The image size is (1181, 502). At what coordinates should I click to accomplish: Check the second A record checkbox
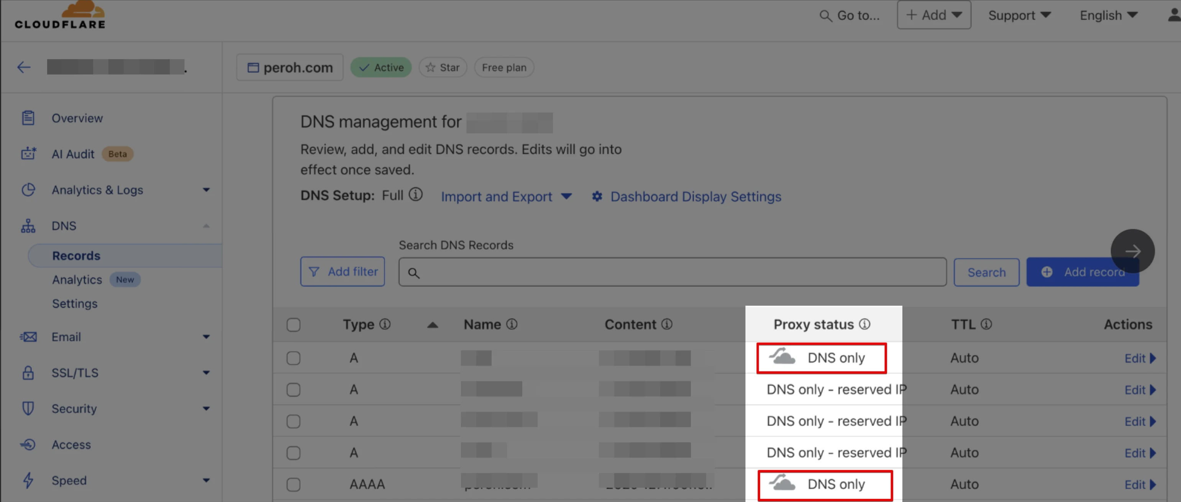pos(294,390)
